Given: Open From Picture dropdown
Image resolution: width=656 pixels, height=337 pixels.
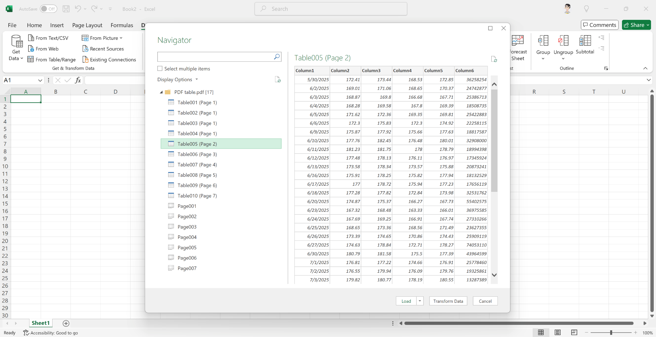Looking at the screenshot, I should pos(102,38).
